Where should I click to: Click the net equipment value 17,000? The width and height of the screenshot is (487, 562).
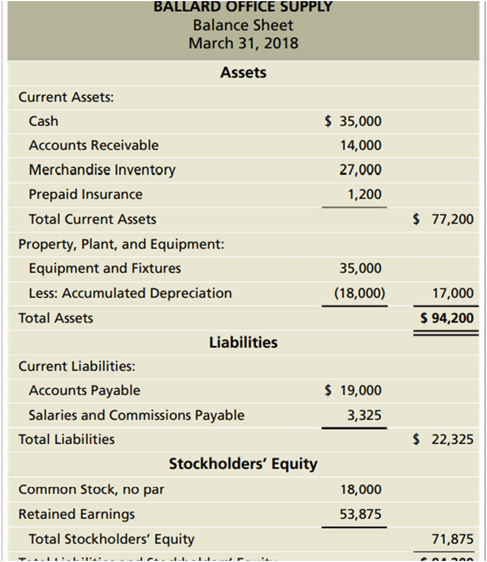(453, 293)
